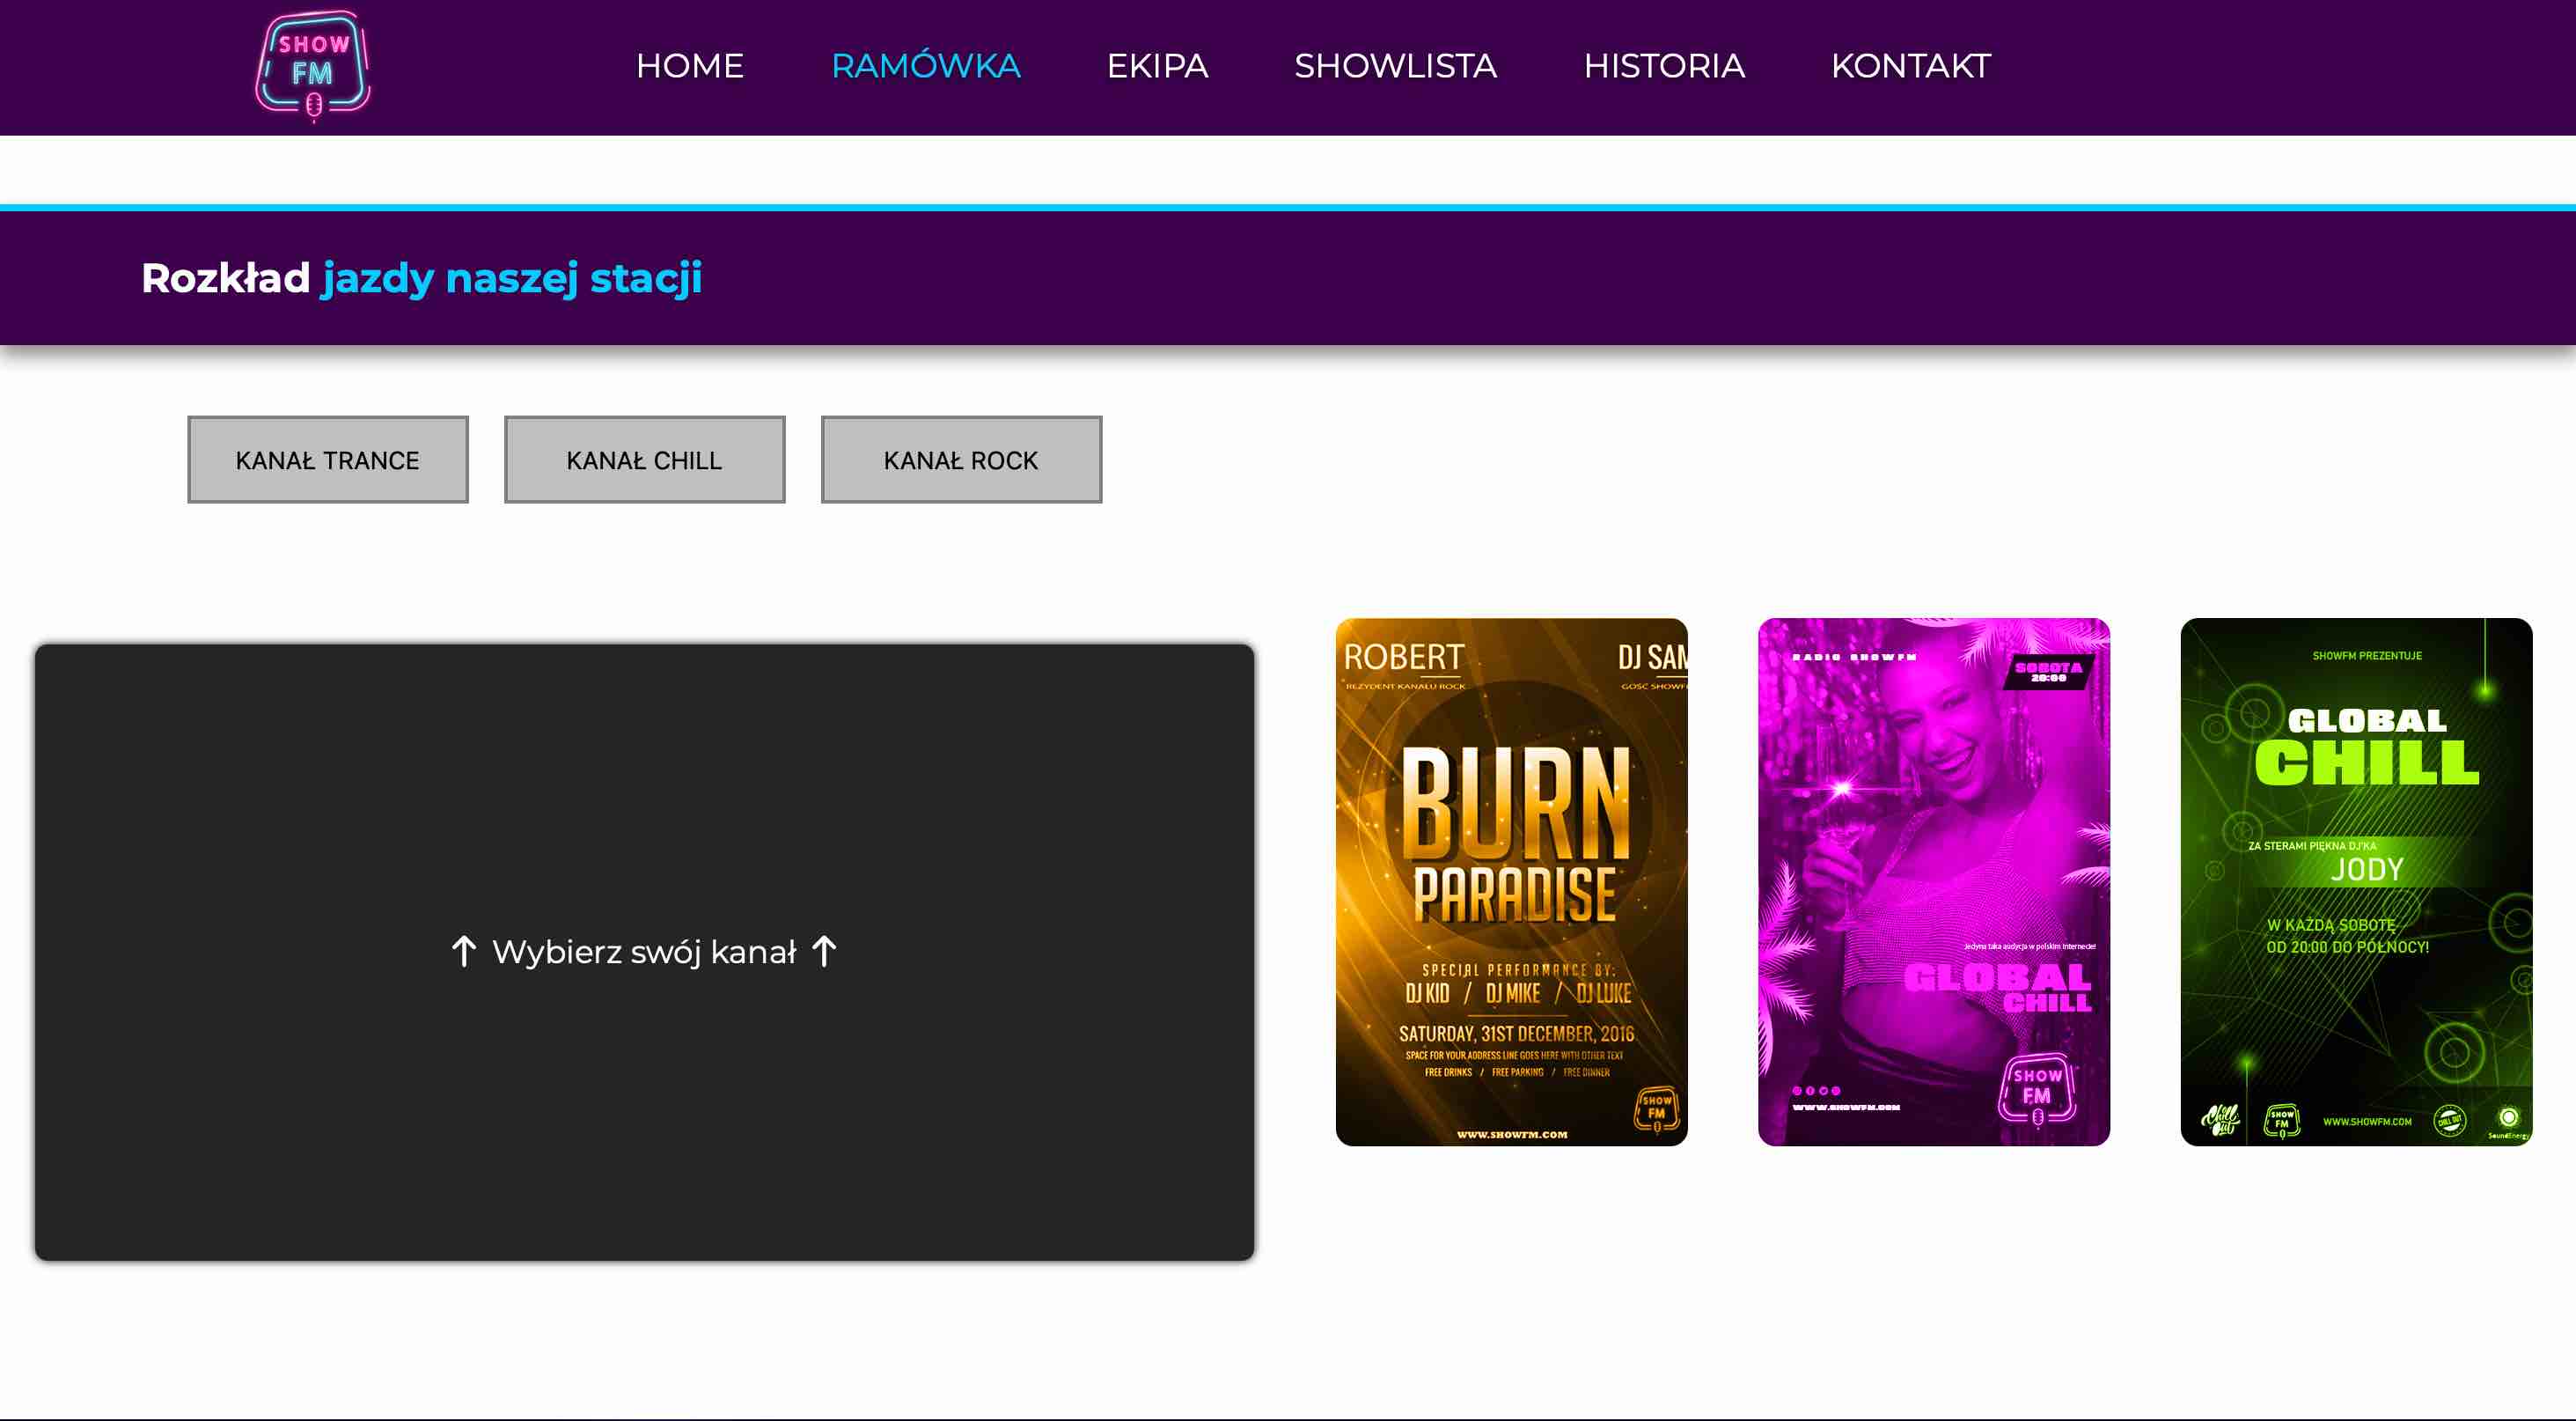Select the KANAŁ TRANCE channel
This screenshot has width=2576, height=1421.
pos(327,460)
